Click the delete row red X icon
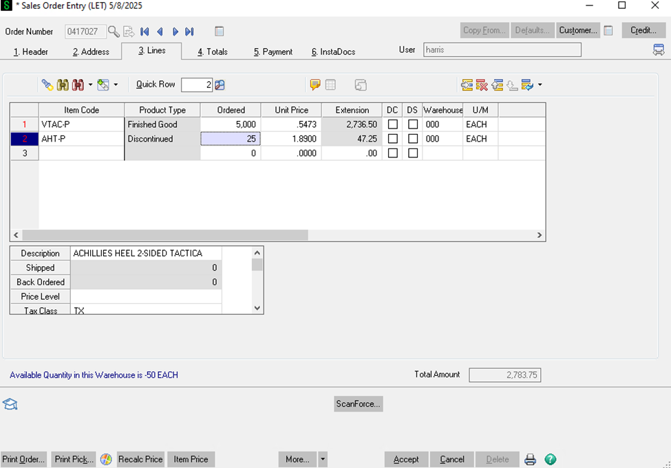This screenshot has height=468, width=671. [482, 85]
